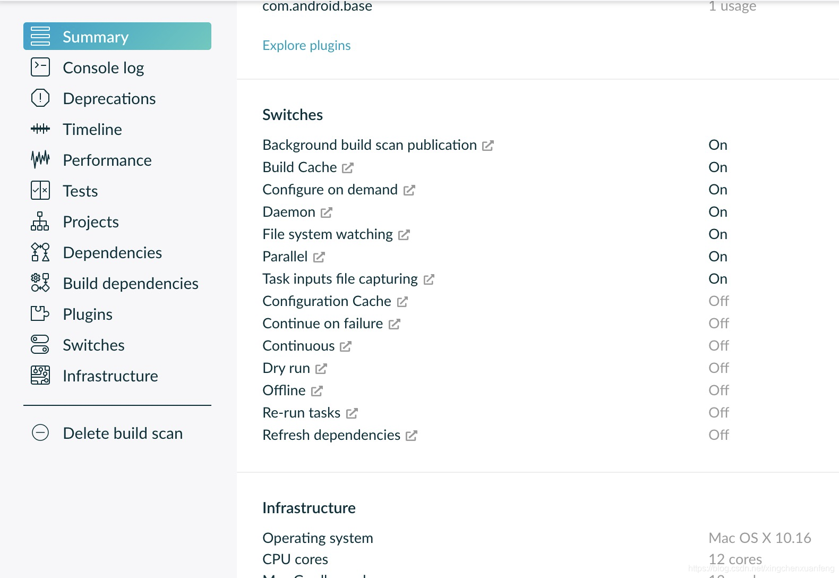Click the Infrastructure circuit icon
This screenshot has height=578, width=839.
coord(40,375)
